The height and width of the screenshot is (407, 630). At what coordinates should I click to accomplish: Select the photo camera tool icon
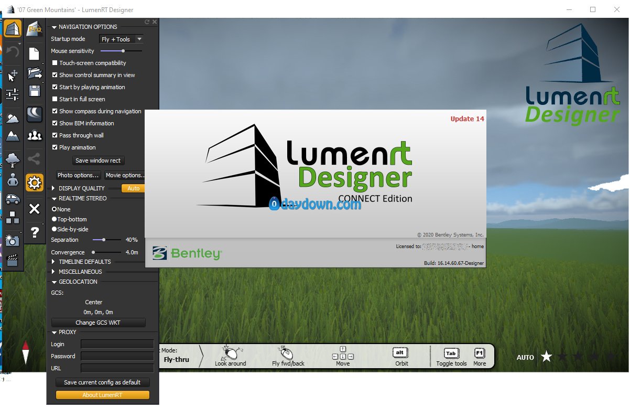pyautogui.click(x=13, y=240)
